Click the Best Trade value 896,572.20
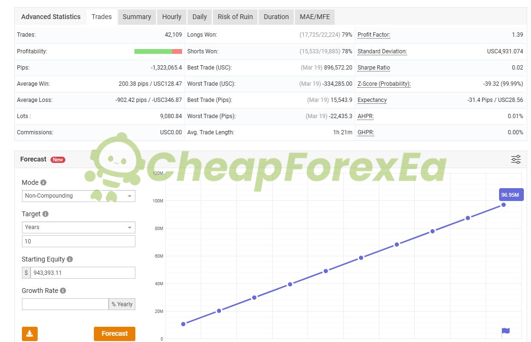Image resolution: width=531 pixels, height=342 pixels. pyautogui.click(x=338, y=68)
